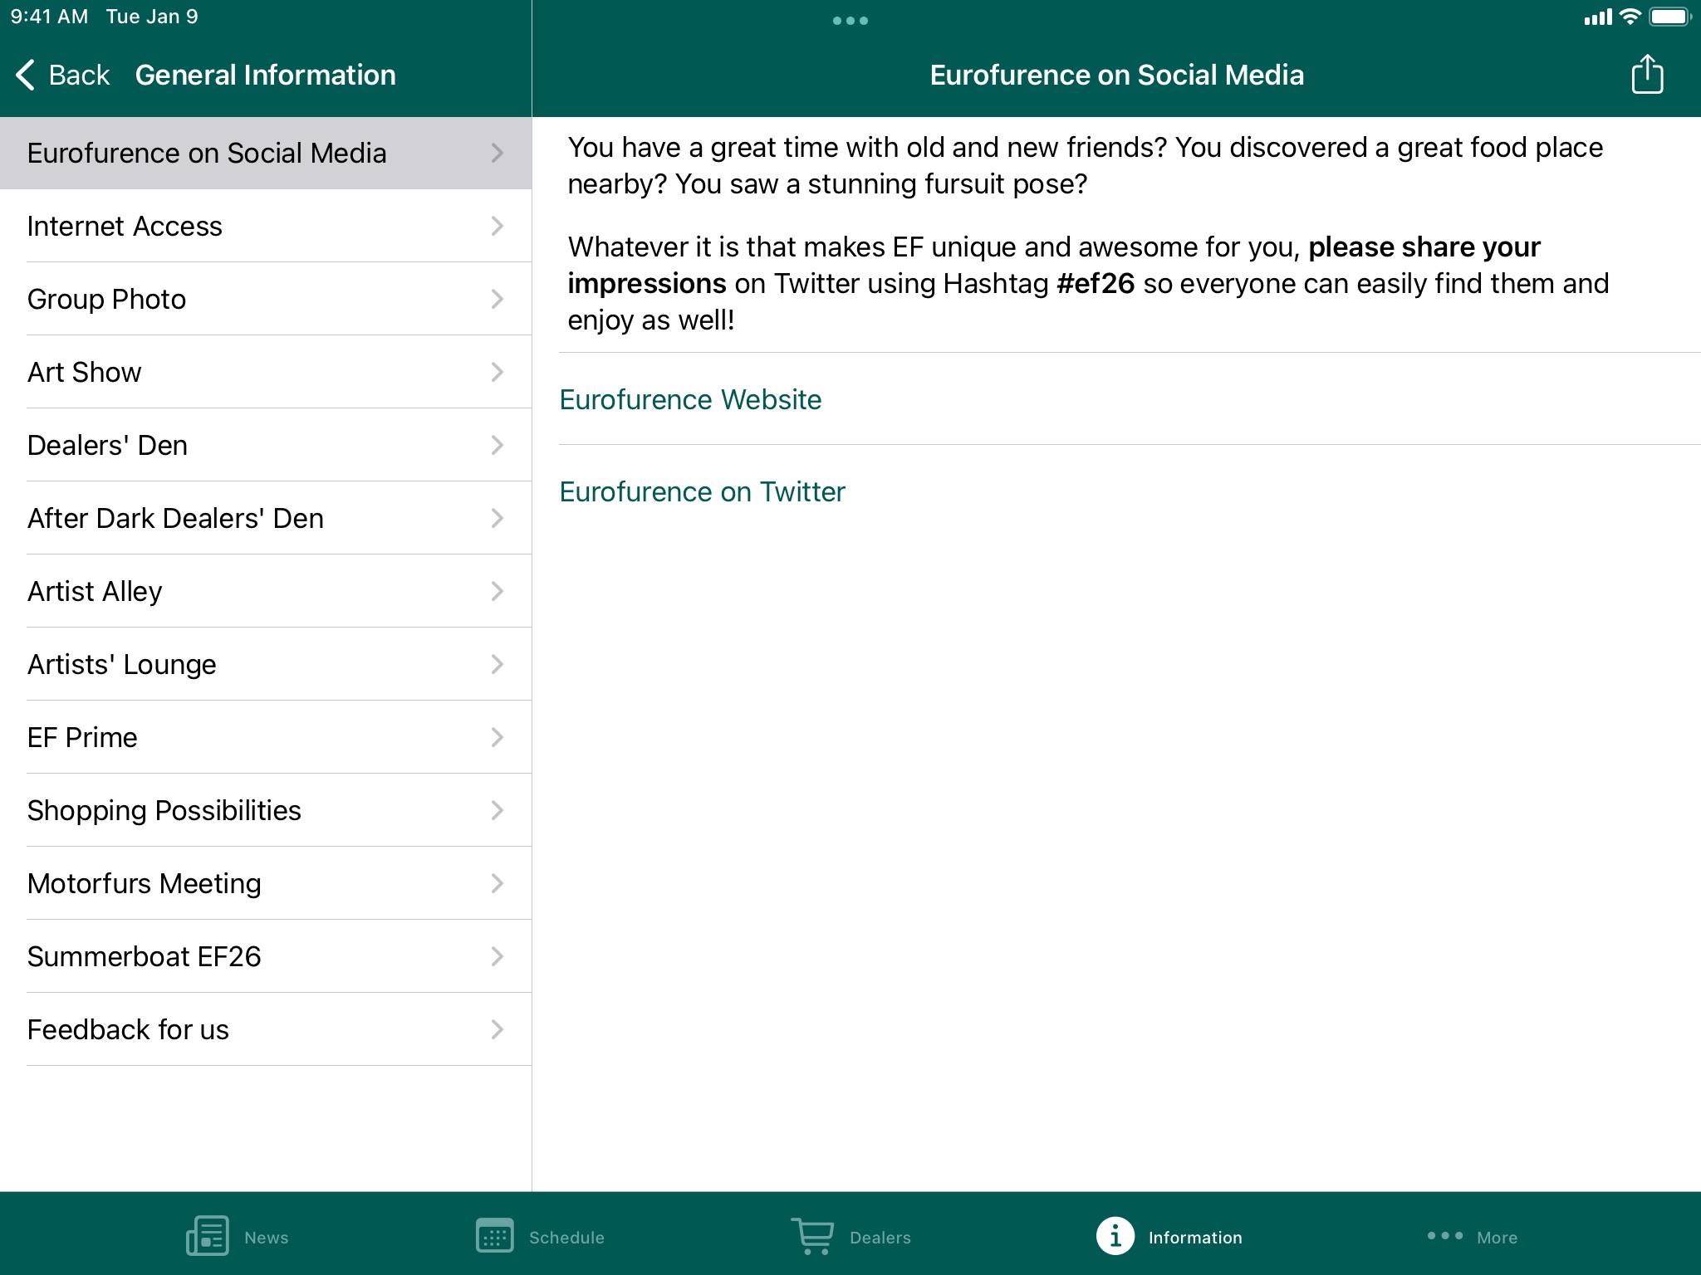Check the battery status icon
1701x1275 pixels.
[1670, 17]
